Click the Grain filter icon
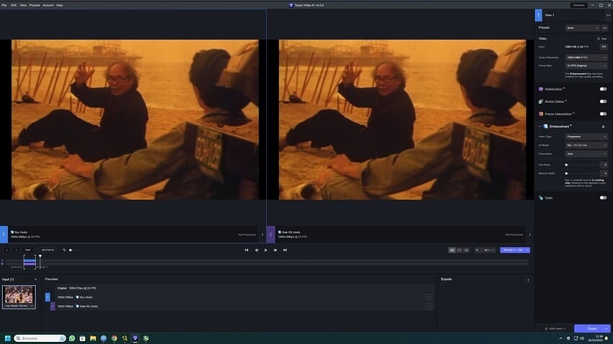The image size is (613, 344). [541, 198]
